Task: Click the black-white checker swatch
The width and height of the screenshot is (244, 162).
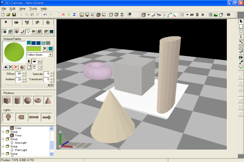Action: pyautogui.click(x=48, y=43)
